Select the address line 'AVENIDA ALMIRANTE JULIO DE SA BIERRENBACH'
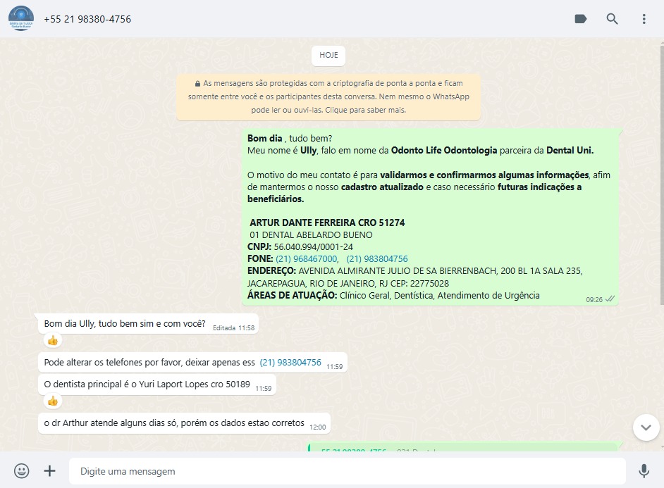The height and width of the screenshot is (488, 664). [398, 271]
